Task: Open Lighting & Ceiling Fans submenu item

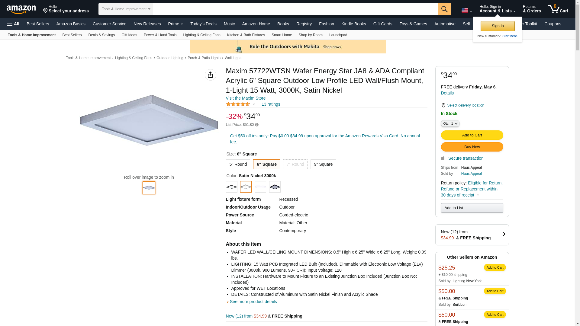Action: coord(201,35)
